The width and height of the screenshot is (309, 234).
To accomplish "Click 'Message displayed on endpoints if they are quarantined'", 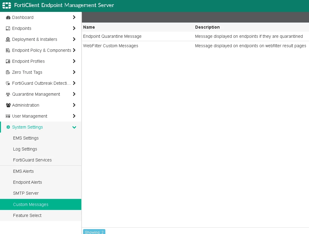I will tap(249, 36).
